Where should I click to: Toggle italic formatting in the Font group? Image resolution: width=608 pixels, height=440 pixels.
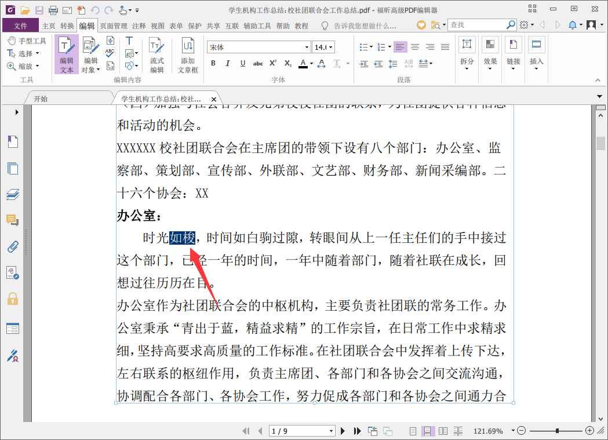pyautogui.click(x=227, y=63)
